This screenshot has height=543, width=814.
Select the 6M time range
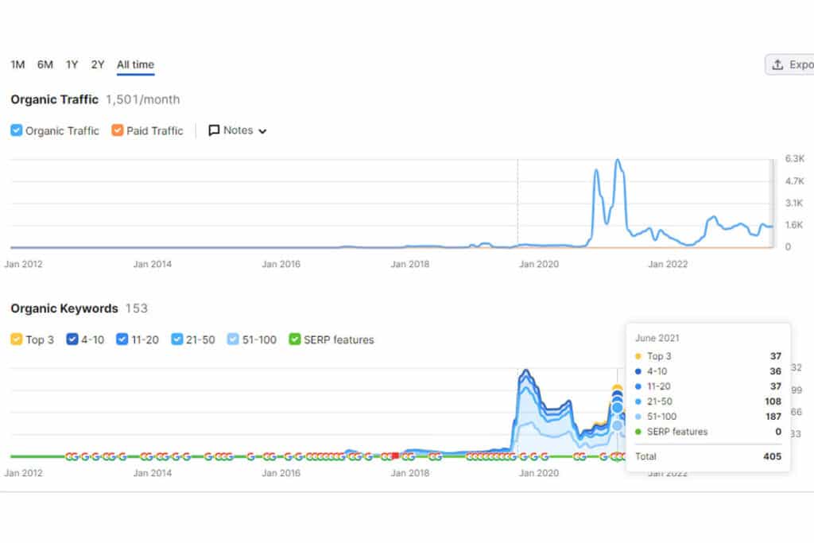(45, 65)
